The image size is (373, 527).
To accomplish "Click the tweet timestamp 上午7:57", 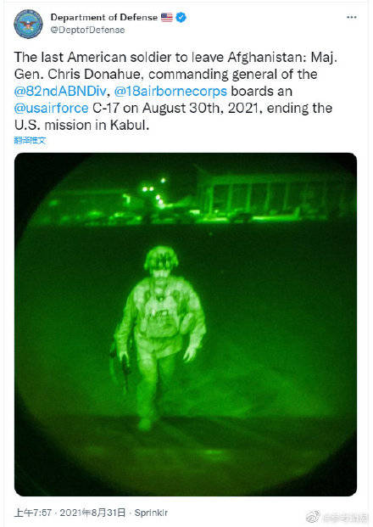I will tap(33, 513).
